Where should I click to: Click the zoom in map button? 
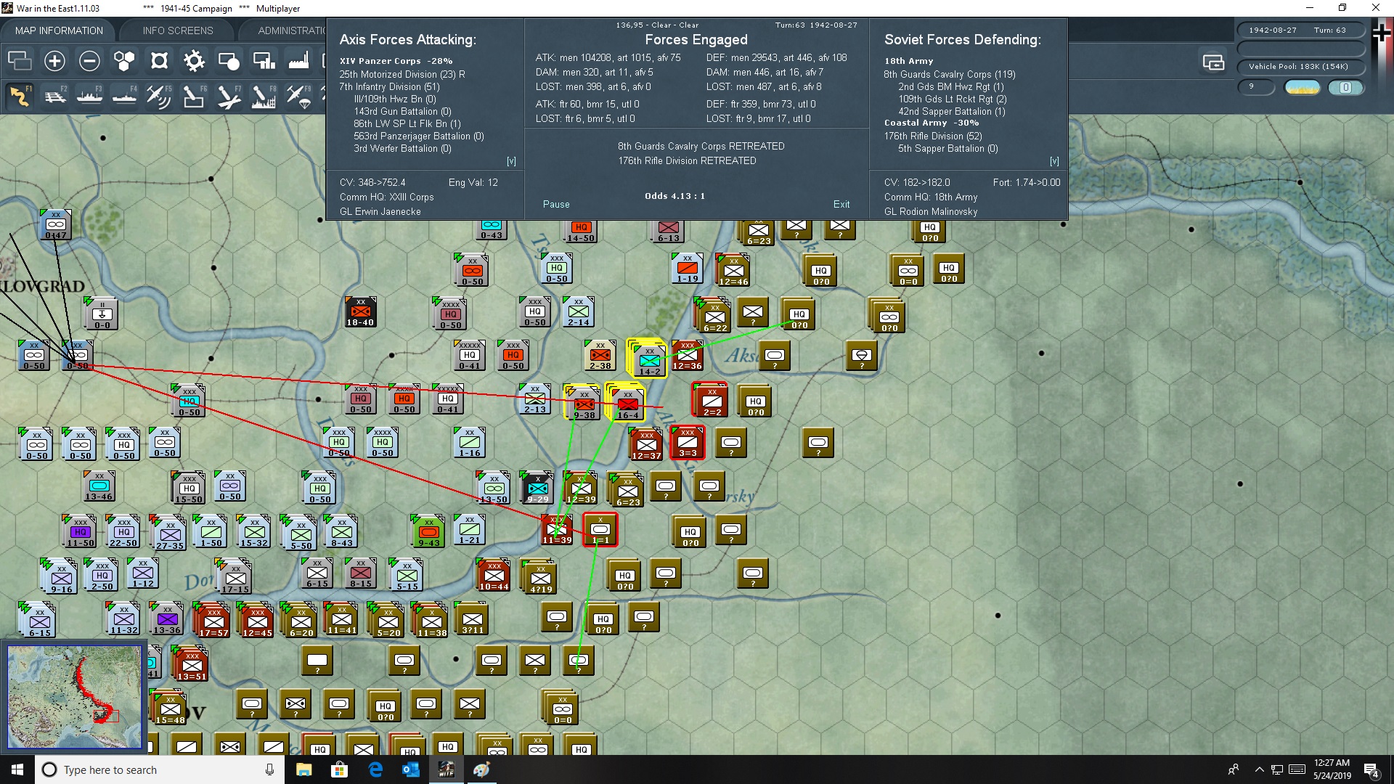54,61
